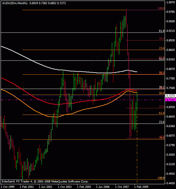Click the 1 Oct 2003 date label

coord(65,187)
